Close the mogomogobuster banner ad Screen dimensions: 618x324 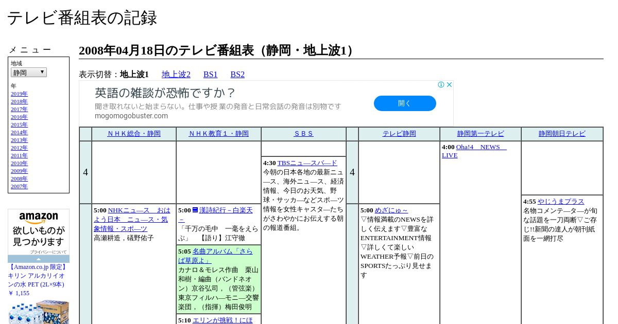(x=449, y=85)
